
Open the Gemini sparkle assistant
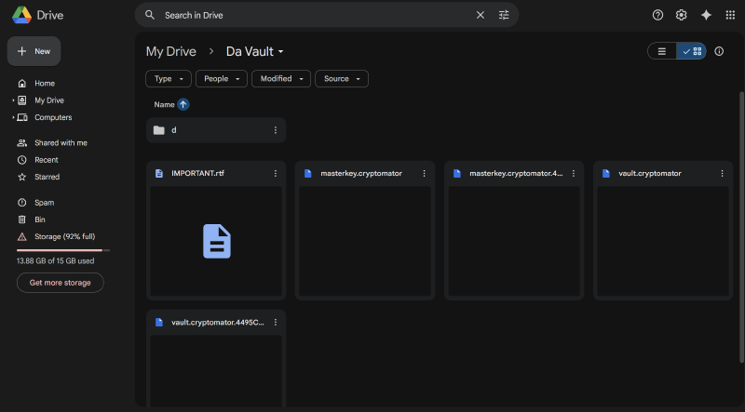706,15
